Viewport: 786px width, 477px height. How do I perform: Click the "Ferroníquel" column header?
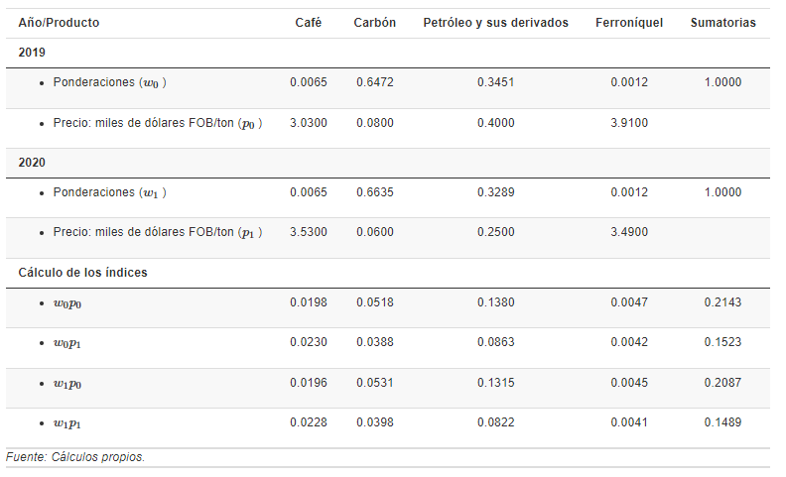pyautogui.click(x=629, y=23)
